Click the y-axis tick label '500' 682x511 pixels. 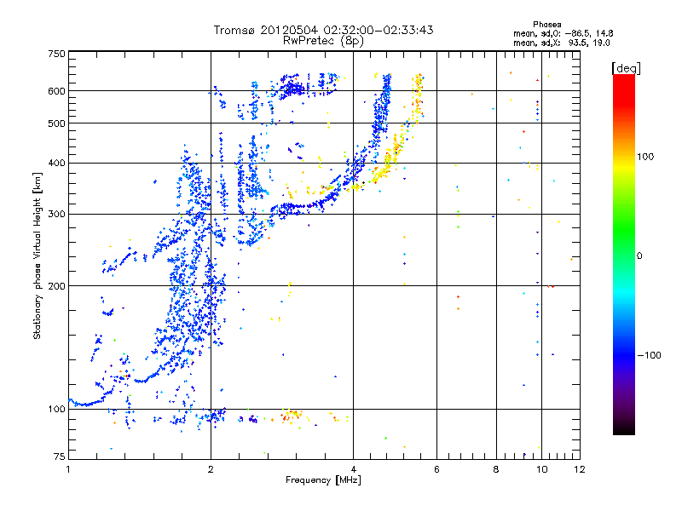click(x=57, y=123)
